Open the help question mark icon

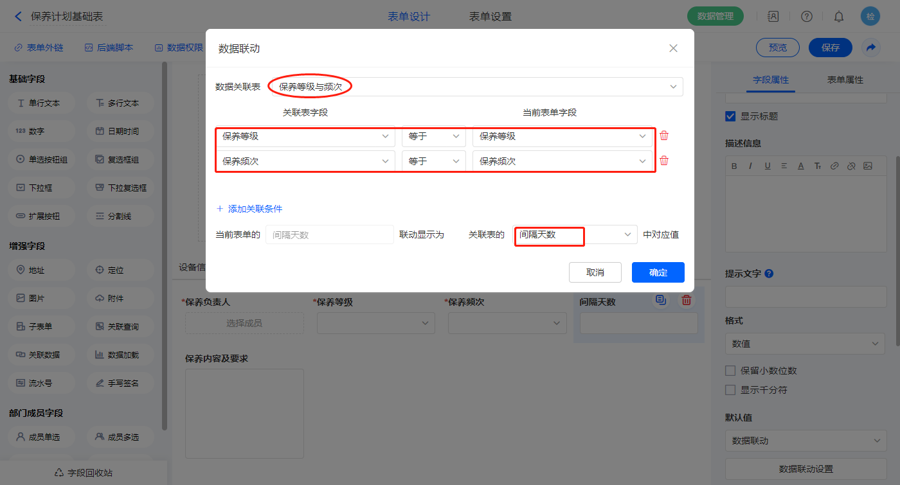click(x=807, y=17)
